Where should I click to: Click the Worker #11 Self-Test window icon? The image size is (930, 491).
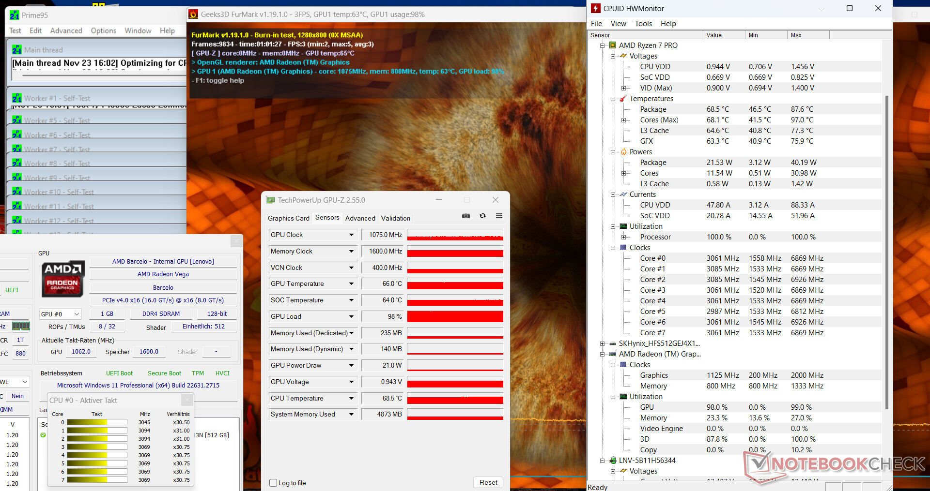(x=17, y=206)
